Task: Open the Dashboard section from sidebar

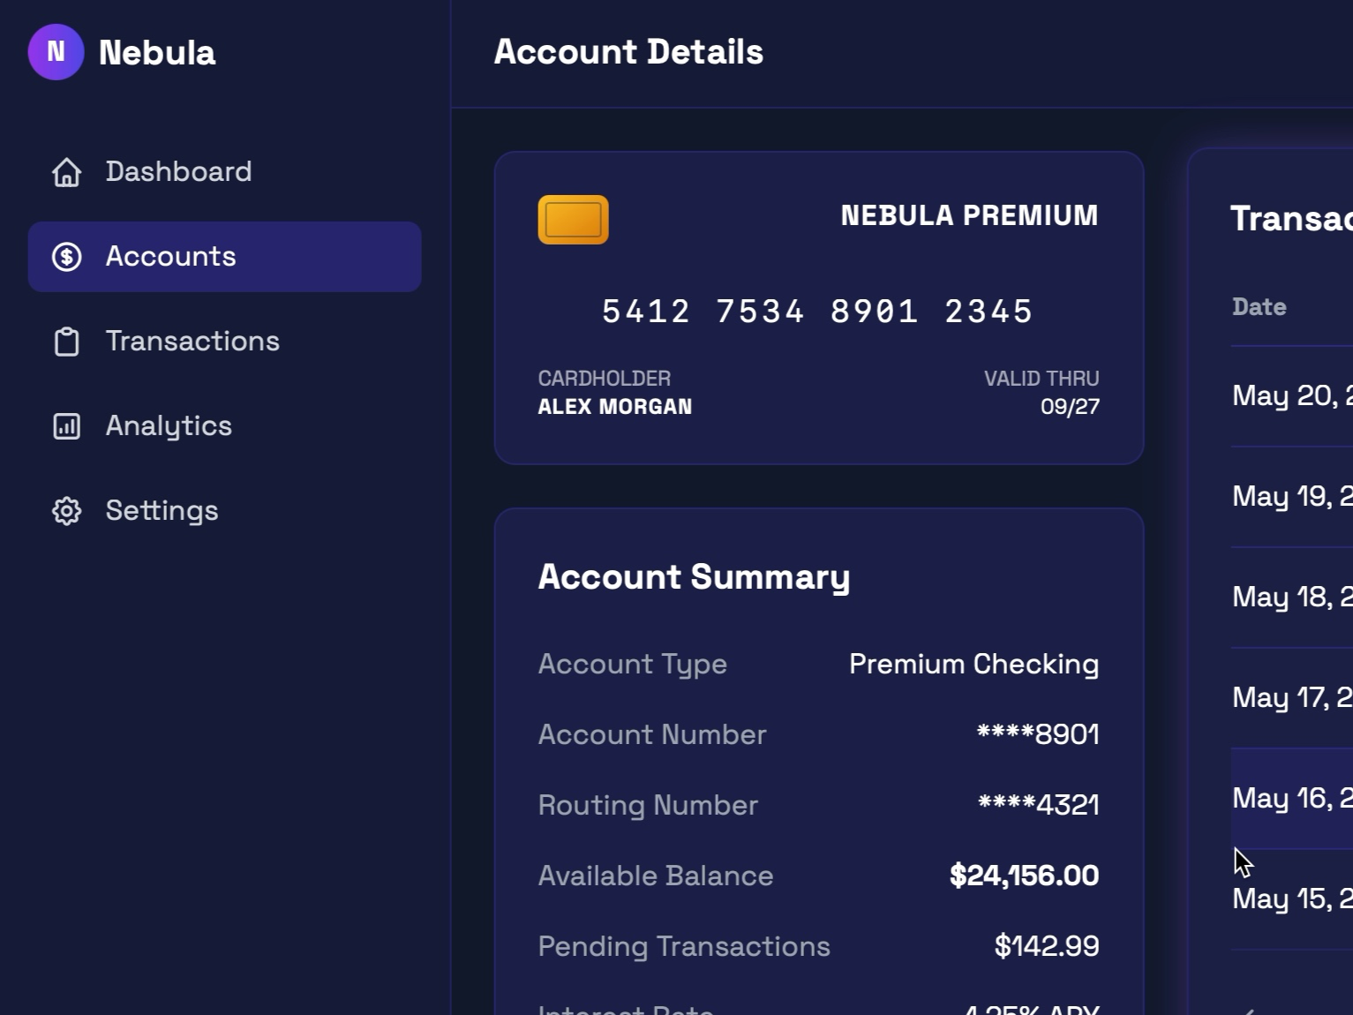Action: [179, 171]
